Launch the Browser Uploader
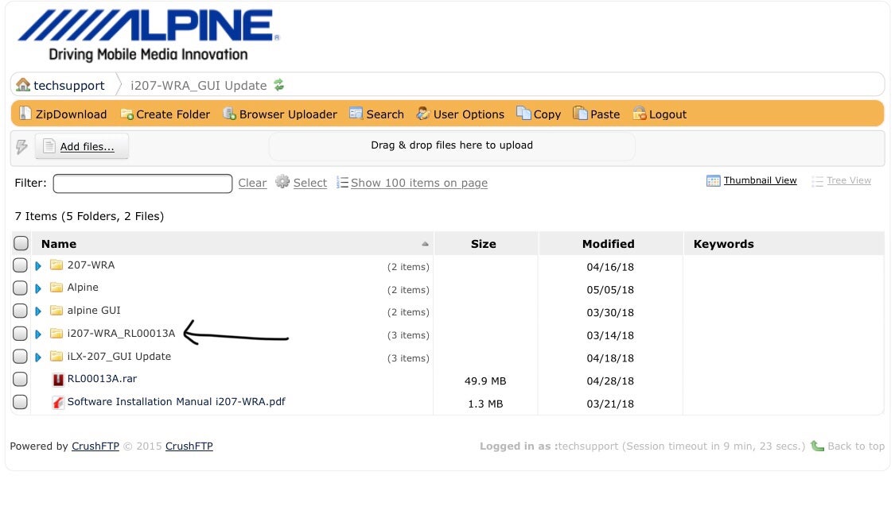 point(280,114)
